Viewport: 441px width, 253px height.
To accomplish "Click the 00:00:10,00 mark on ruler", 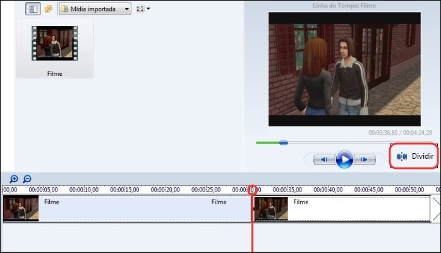I will pos(84,190).
